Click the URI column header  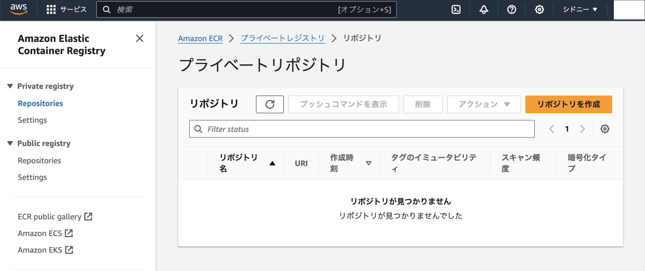[x=301, y=163]
